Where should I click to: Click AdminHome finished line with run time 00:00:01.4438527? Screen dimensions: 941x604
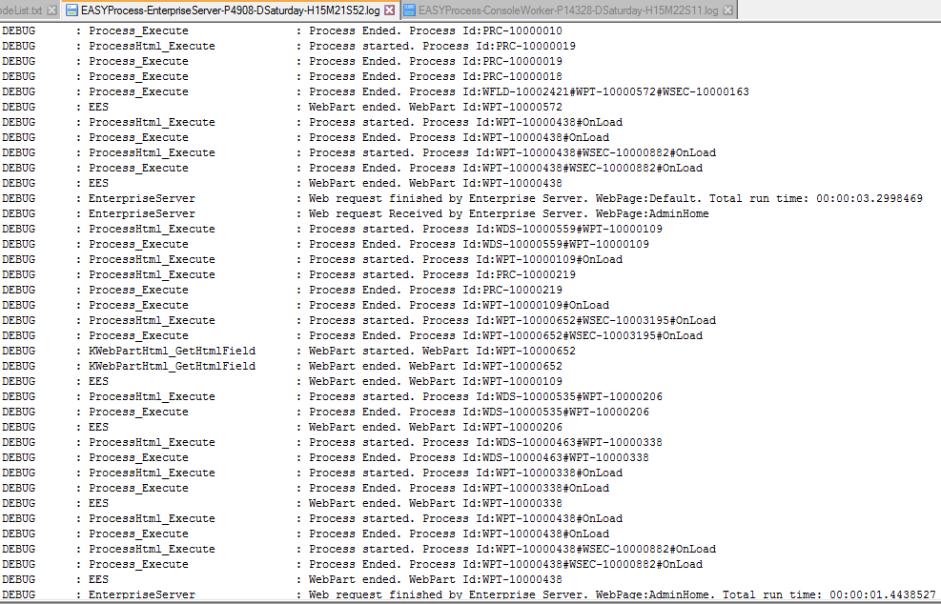point(623,595)
